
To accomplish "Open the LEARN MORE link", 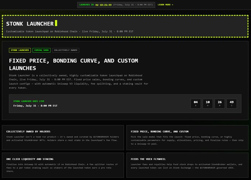I will pyautogui.click(x=165, y=5).
